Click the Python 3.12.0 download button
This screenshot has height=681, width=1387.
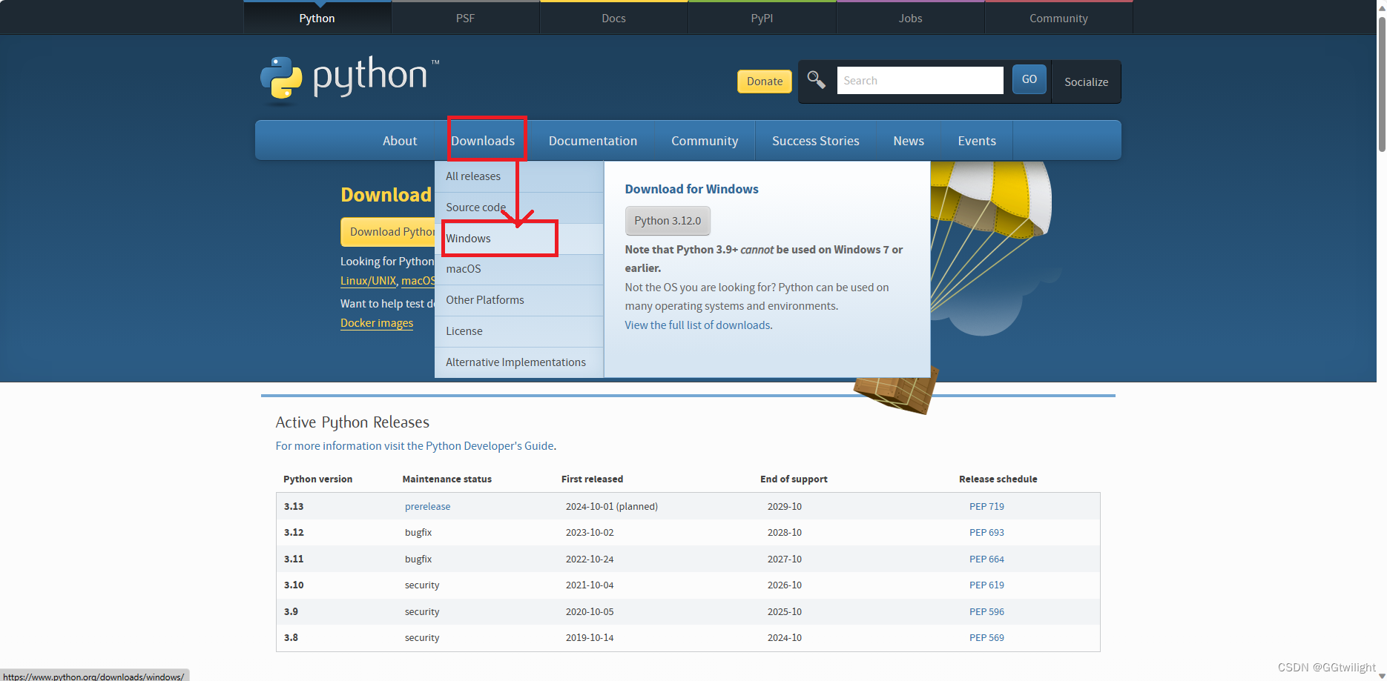(x=668, y=221)
